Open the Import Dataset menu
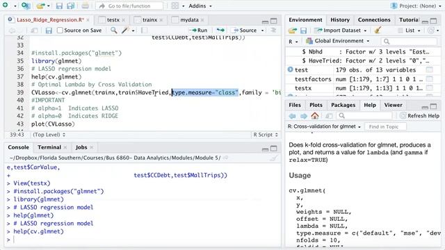 [x=340, y=31]
